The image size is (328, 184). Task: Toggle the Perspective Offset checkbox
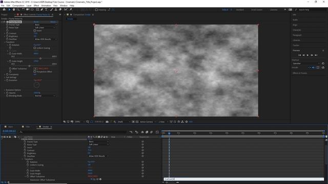point(35,72)
